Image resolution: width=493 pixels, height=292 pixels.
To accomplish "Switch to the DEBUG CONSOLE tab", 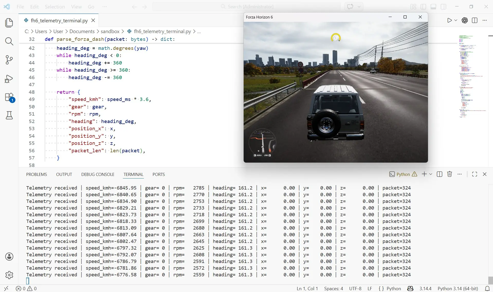I will [98, 174].
